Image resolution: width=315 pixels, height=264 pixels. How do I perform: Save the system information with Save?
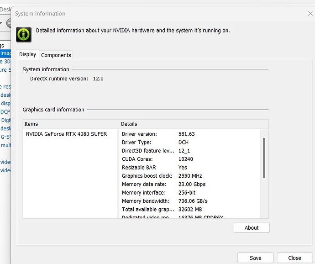click(x=255, y=258)
